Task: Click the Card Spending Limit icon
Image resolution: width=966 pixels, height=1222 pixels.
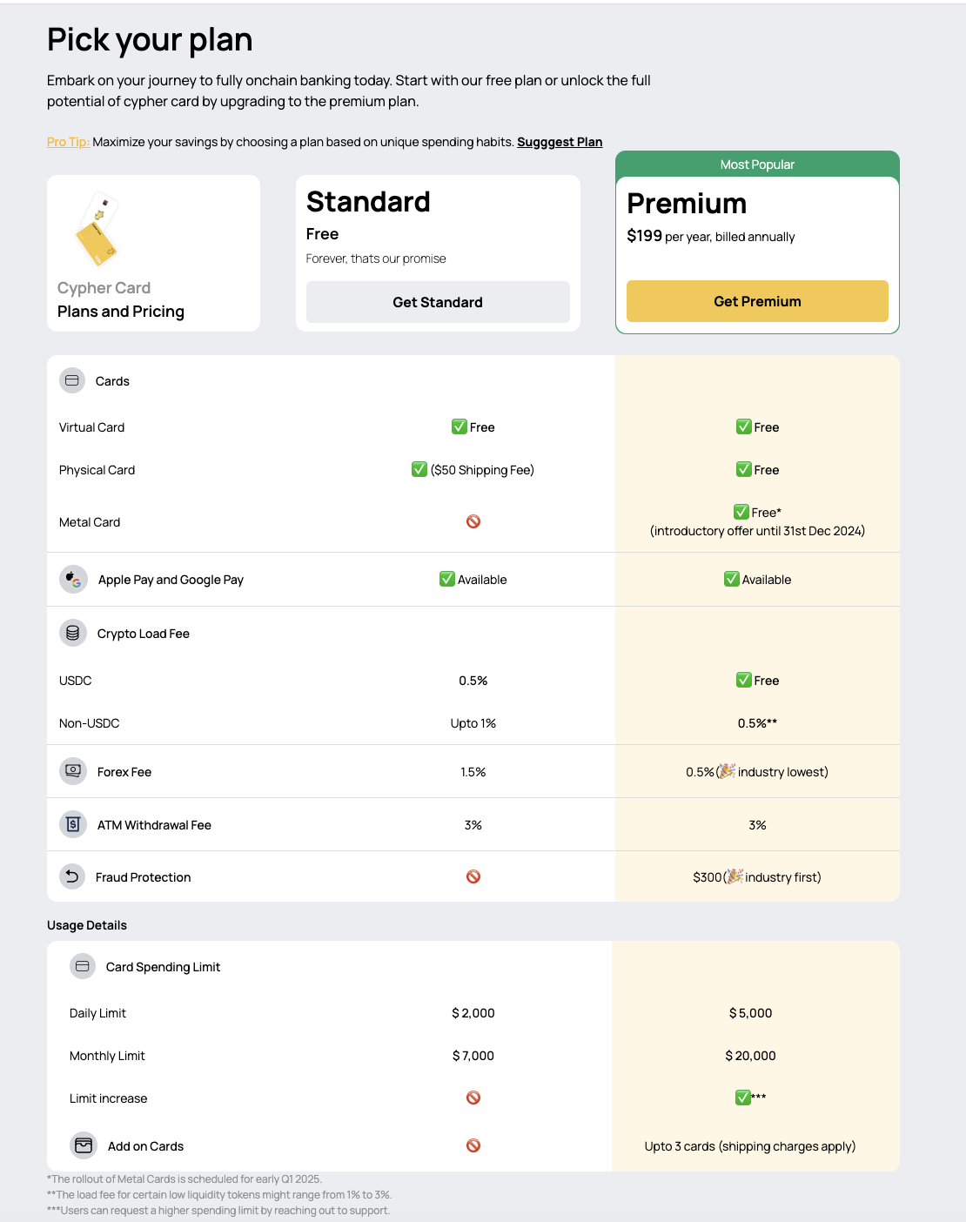Action: pyautogui.click(x=83, y=966)
